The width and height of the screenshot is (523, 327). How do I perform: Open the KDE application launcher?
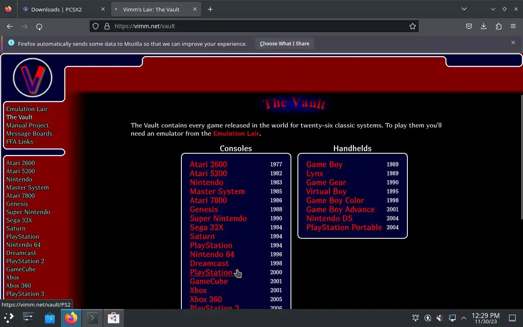9,318
